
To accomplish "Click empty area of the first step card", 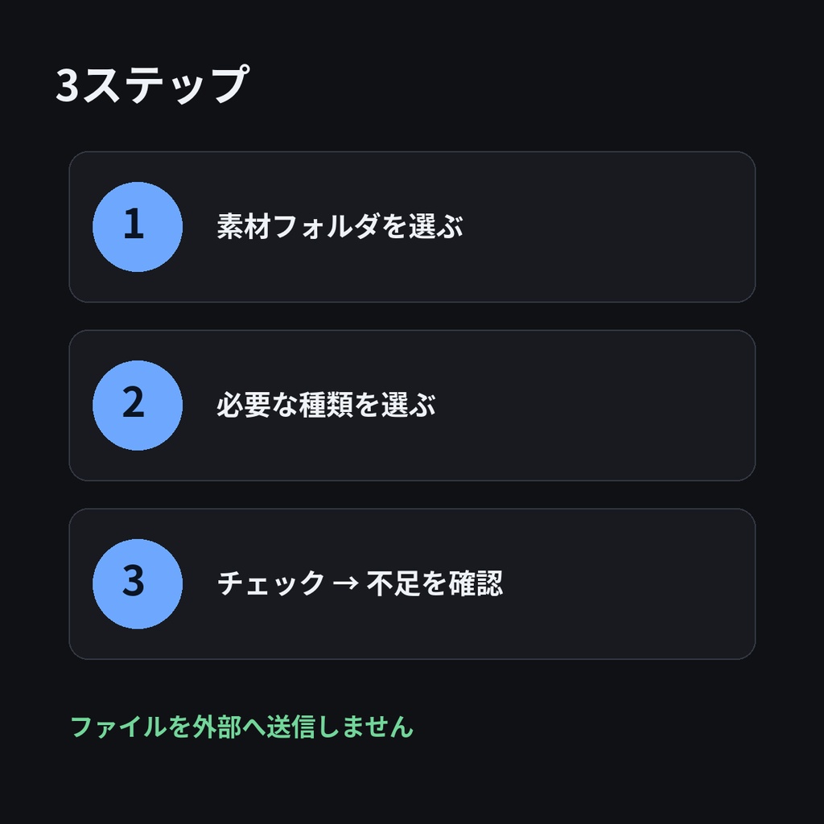I will click(604, 227).
